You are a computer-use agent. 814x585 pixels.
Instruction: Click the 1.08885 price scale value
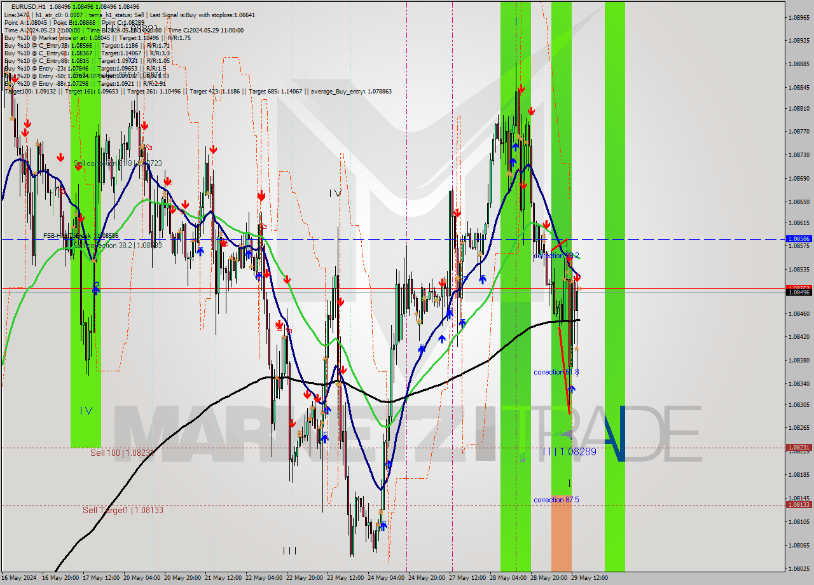(799, 64)
